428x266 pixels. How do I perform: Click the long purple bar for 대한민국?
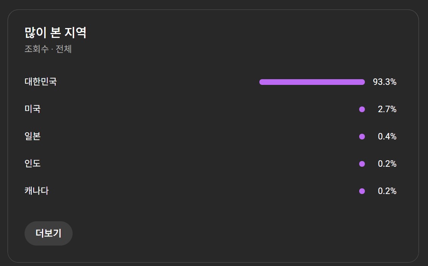[312, 82]
